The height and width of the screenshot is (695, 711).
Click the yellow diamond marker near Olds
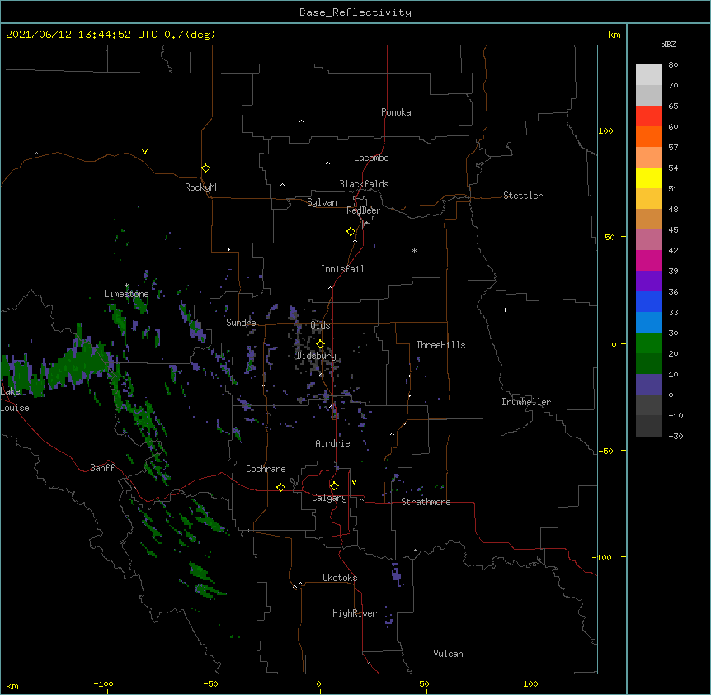click(320, 344)
